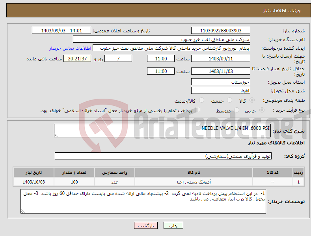Click the response deadline time 11:00 field
This screenshot has height=236, width=311.
[x=161, y=58]
